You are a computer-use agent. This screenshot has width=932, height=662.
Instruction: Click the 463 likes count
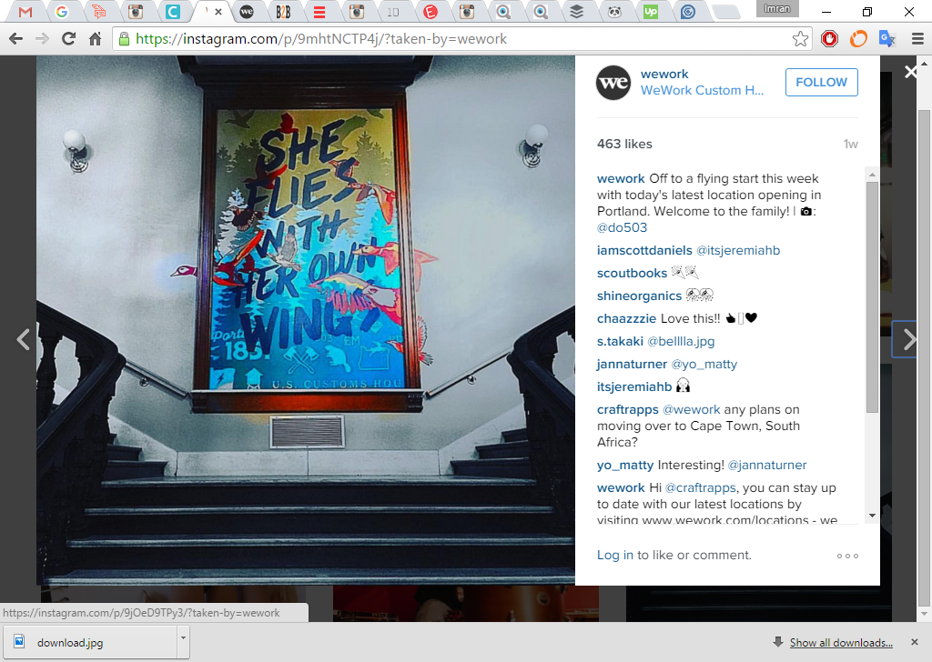[x=624, y=145]
